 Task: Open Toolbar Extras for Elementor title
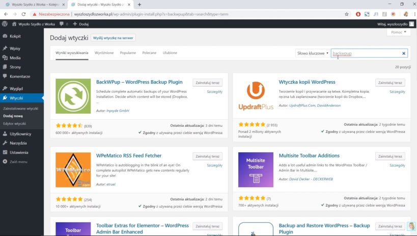[x=142, y=228]
